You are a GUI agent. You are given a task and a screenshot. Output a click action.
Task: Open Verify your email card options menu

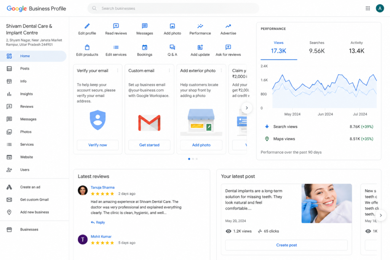[x=118, y=70]
